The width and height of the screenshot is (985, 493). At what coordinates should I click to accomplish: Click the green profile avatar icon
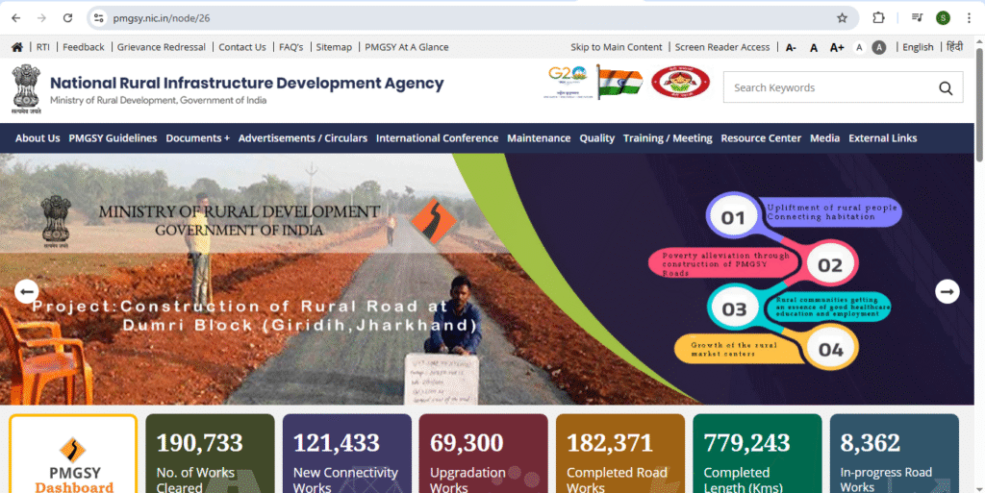click(943, 18)
